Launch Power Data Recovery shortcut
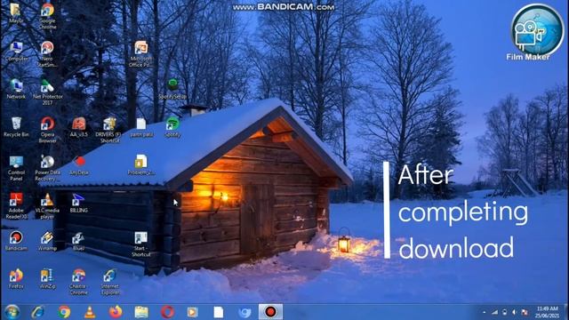 (47, 168)
